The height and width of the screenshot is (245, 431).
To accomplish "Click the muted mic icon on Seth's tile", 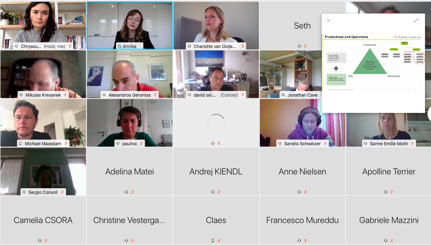I will pos(305,46).
